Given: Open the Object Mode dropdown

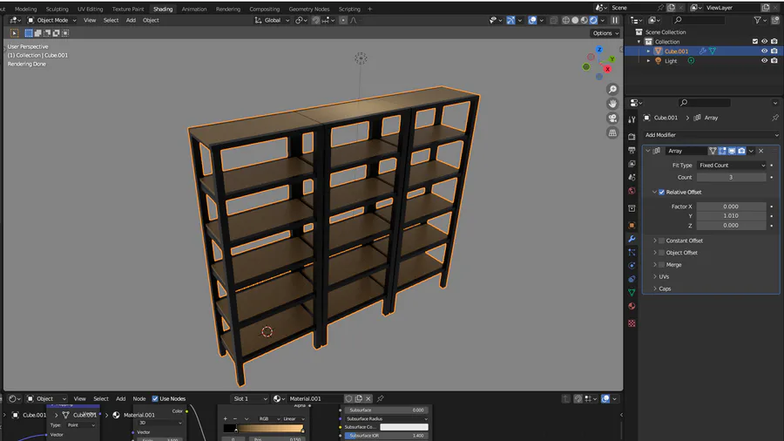Looking at the screenshot, I should (x=51, y=21).
